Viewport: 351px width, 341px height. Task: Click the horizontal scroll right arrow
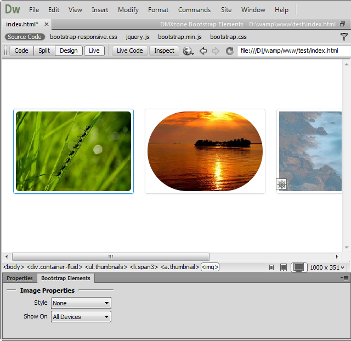[x=337, y=256]
